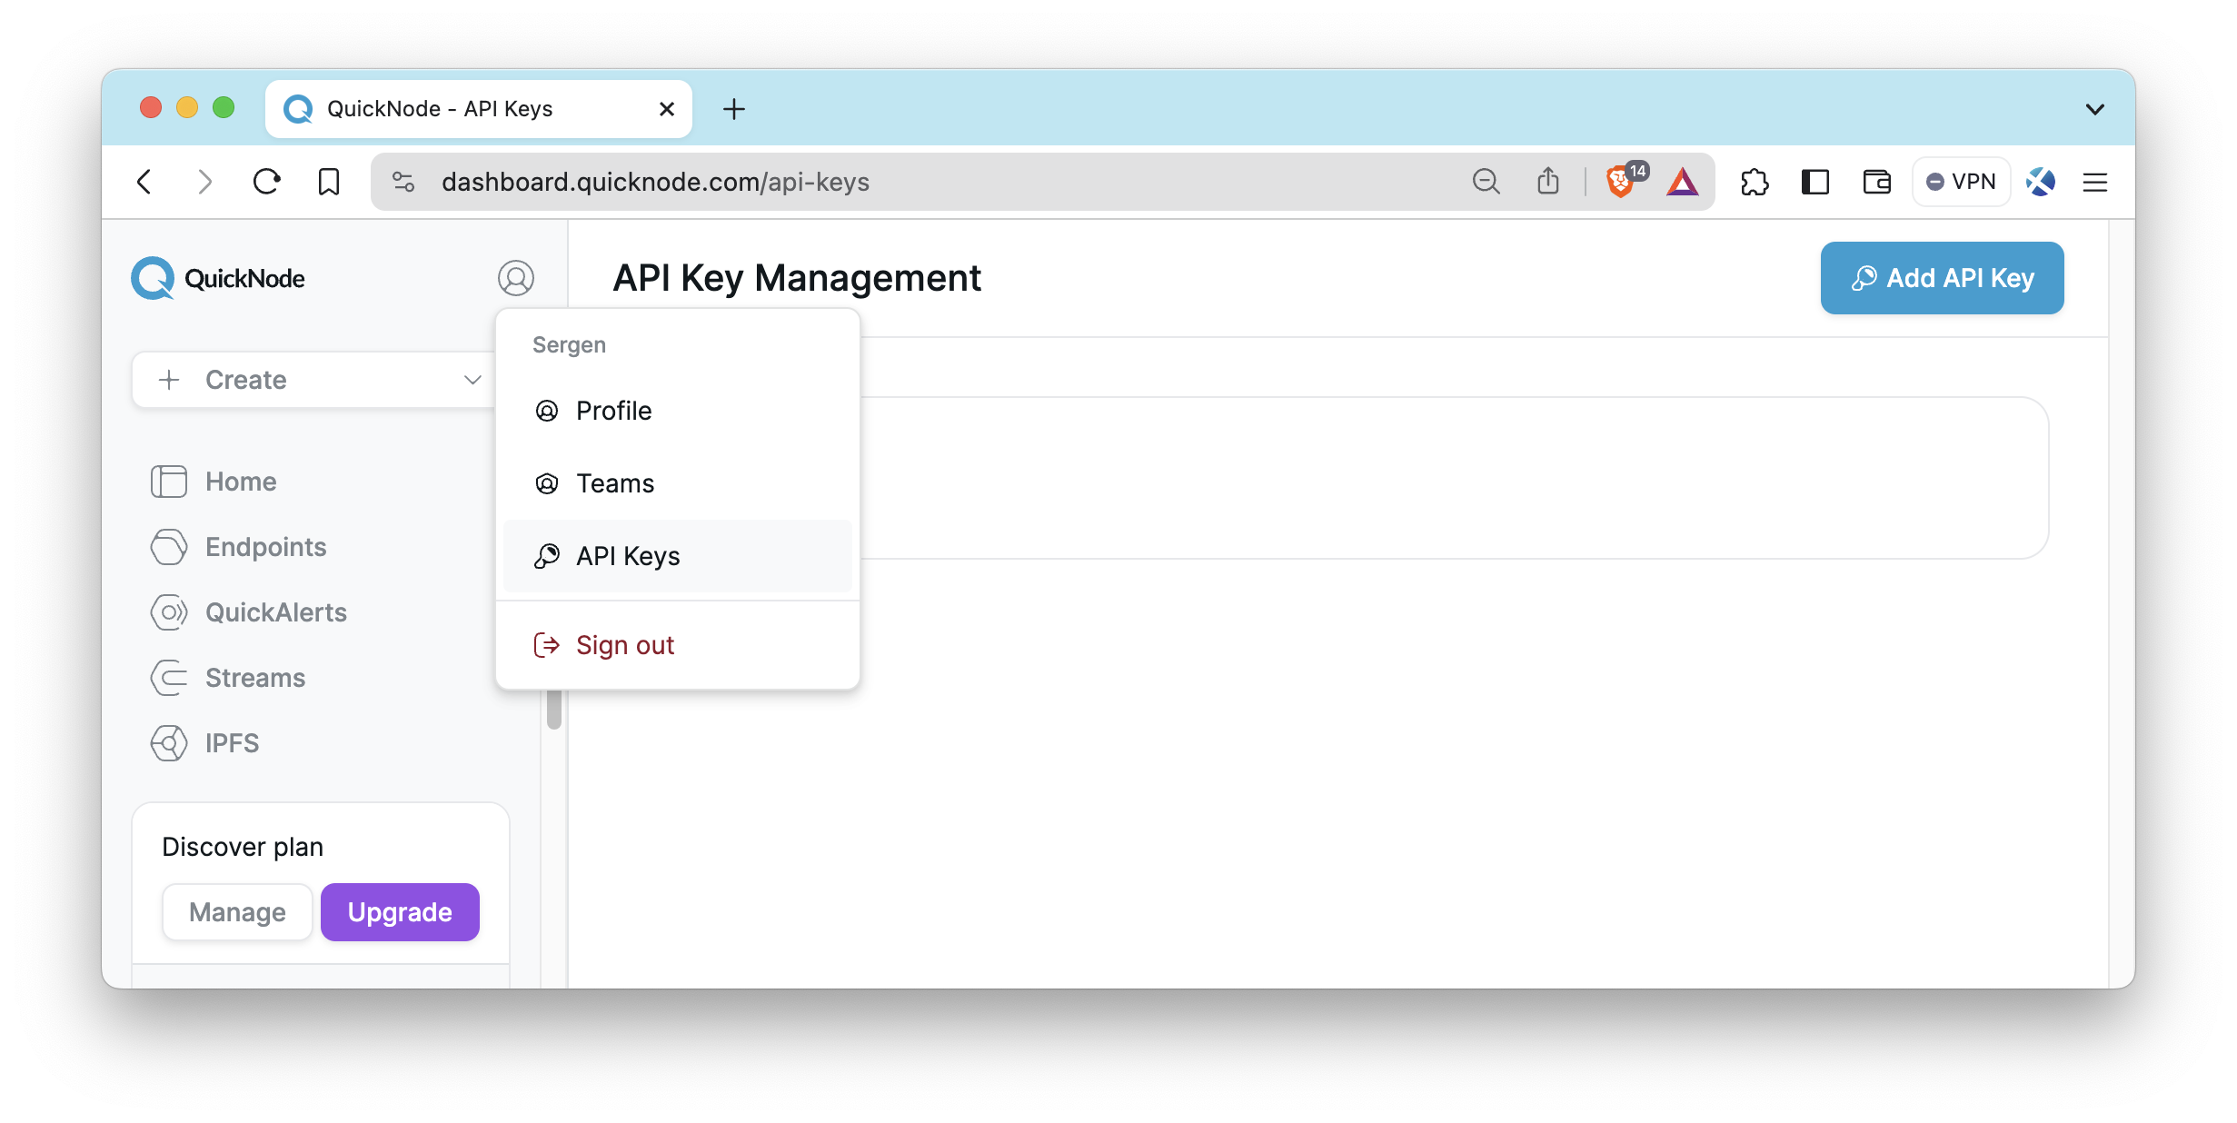Open the Brave Wallet icon
Screen dimensions: 2237x1123
pos(1877,182)
